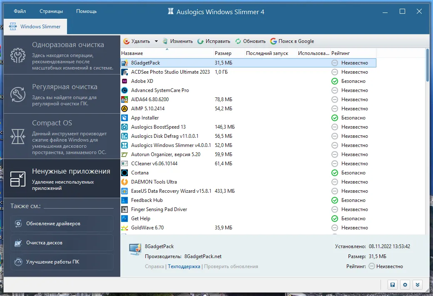Viewport: 433px width, 296px height.
Task: Click the Cortana icon
Action: 124,173
